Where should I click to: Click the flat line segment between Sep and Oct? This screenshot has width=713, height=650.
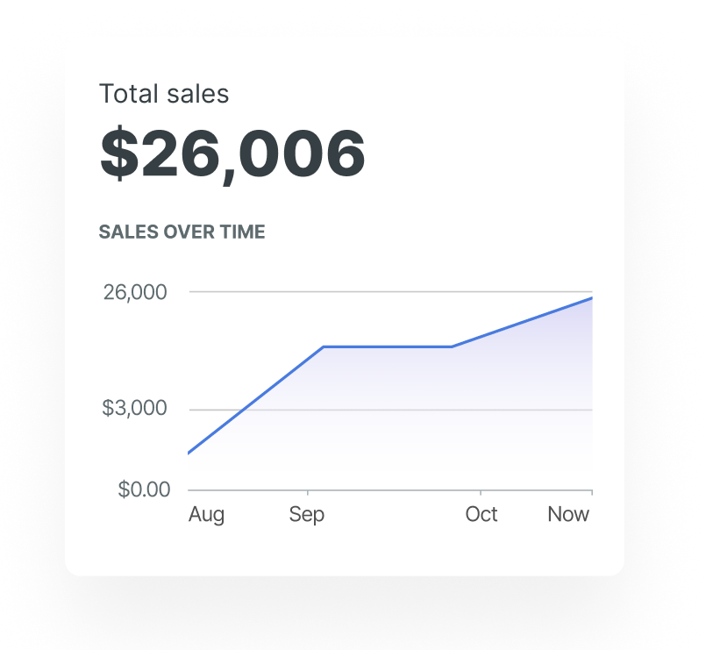tap(388, 346)
